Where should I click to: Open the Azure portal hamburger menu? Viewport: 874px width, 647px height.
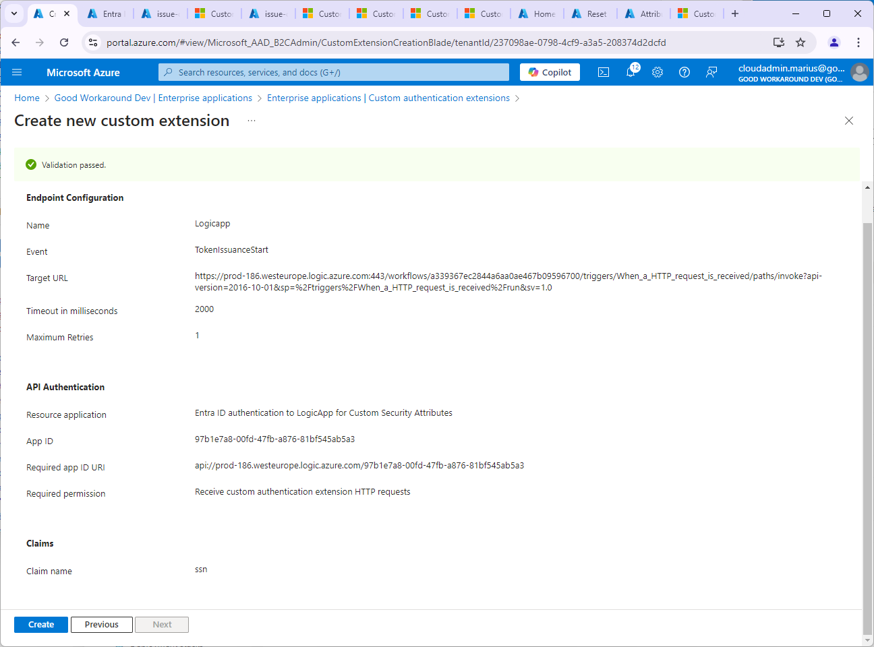point(17,72)
